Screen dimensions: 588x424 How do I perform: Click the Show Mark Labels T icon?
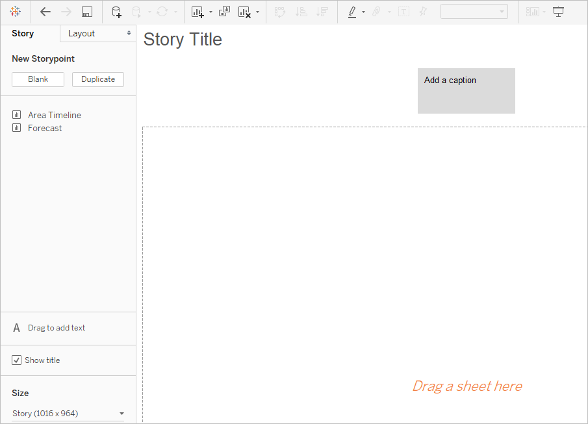pyautogui.click(x=403, y=12)
